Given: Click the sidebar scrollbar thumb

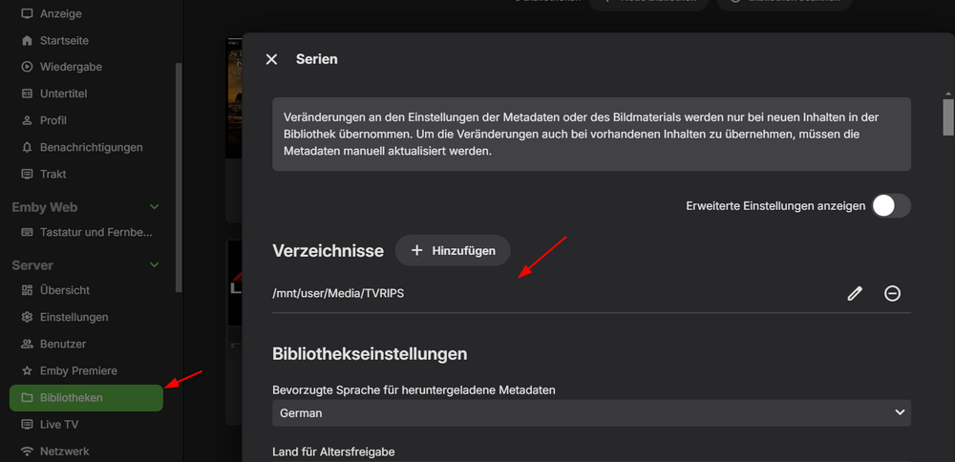Looking at the screenshot, I should [x=179, y=178].
